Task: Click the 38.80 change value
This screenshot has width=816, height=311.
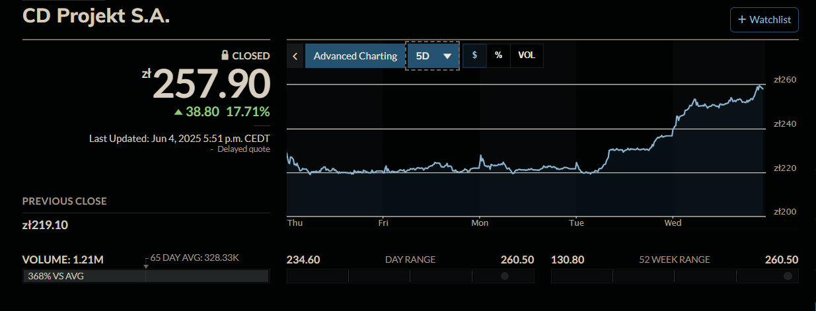Action: [x=202, y=112]
